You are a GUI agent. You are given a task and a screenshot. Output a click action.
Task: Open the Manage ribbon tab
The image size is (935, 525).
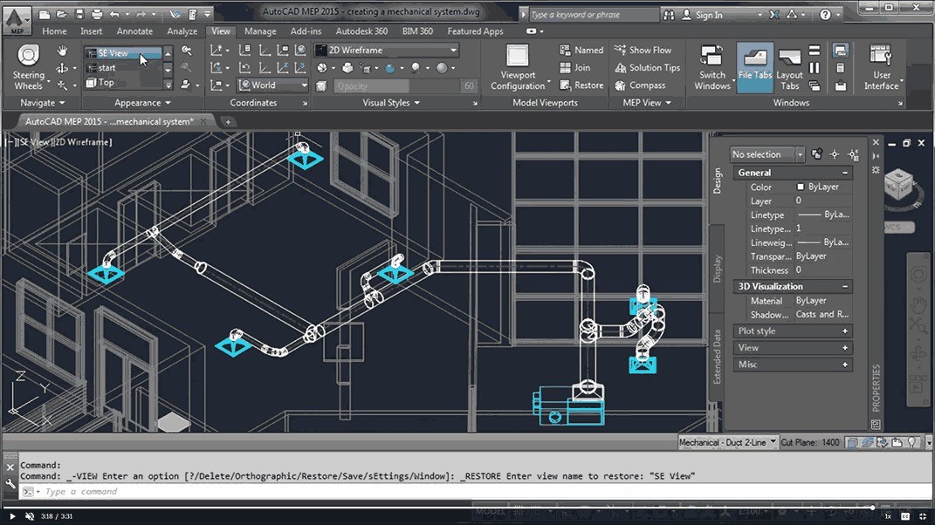coord(260,31)
